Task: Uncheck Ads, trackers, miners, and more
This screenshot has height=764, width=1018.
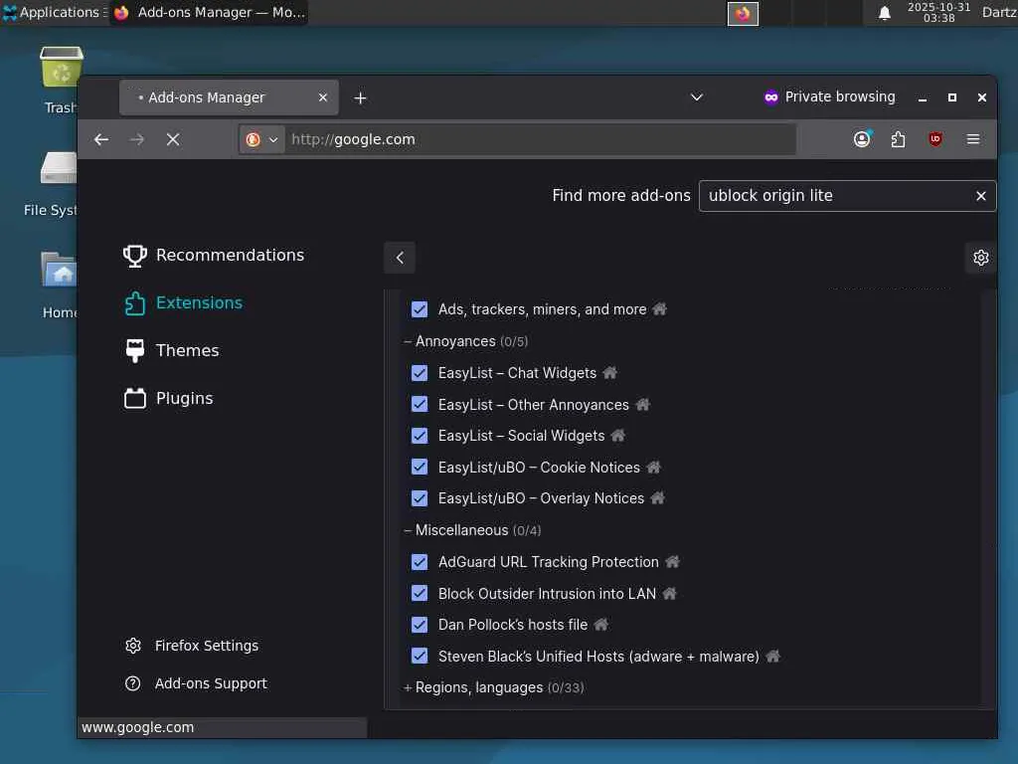Action: click(420, 309)
